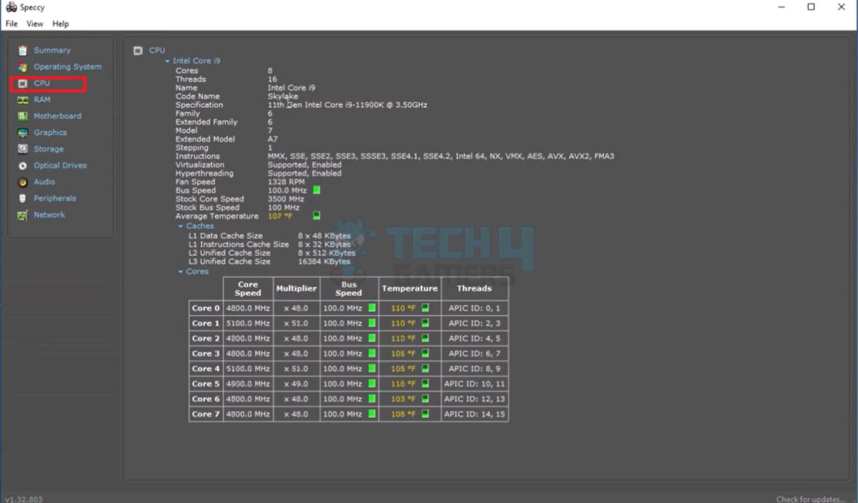The image size is (858, 503).
Task: Collapse the Caches section arrow
Action: pos(181,226)
